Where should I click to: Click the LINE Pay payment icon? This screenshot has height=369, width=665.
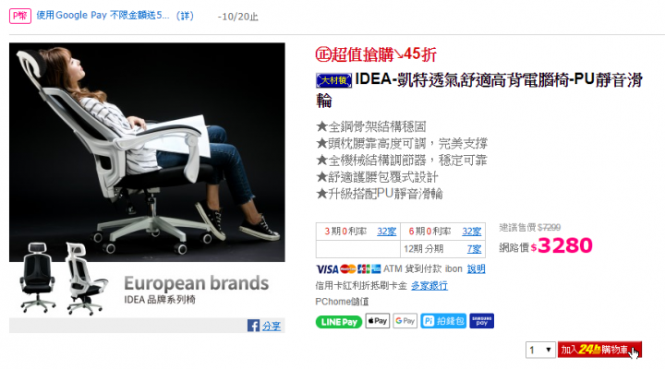tap(338, 322)
